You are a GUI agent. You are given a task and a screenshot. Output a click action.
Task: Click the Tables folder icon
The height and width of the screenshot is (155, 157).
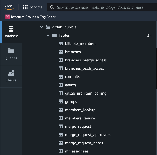point(54,35)
